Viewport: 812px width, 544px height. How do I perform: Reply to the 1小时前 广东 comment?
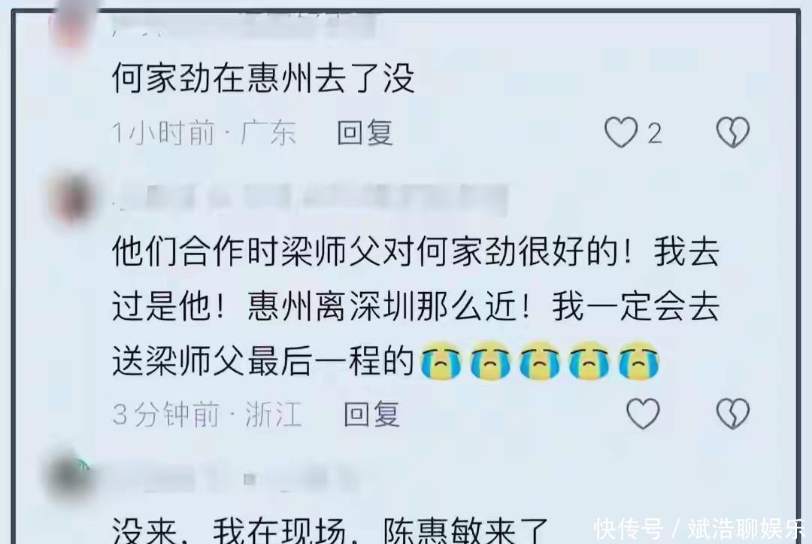click(365, 133)
